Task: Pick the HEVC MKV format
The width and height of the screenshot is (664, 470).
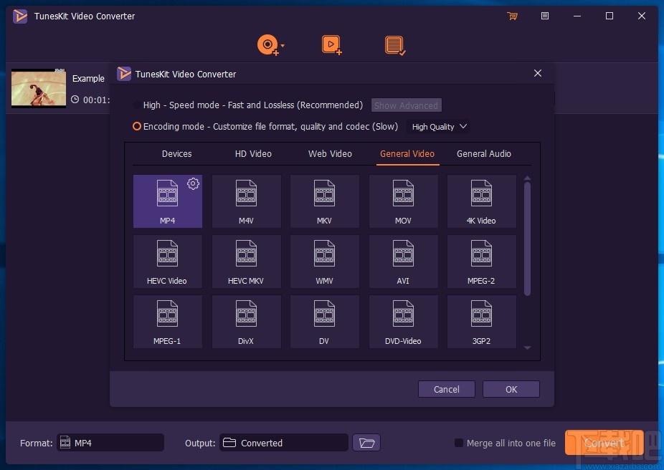Action: click(x=246, y=262)
